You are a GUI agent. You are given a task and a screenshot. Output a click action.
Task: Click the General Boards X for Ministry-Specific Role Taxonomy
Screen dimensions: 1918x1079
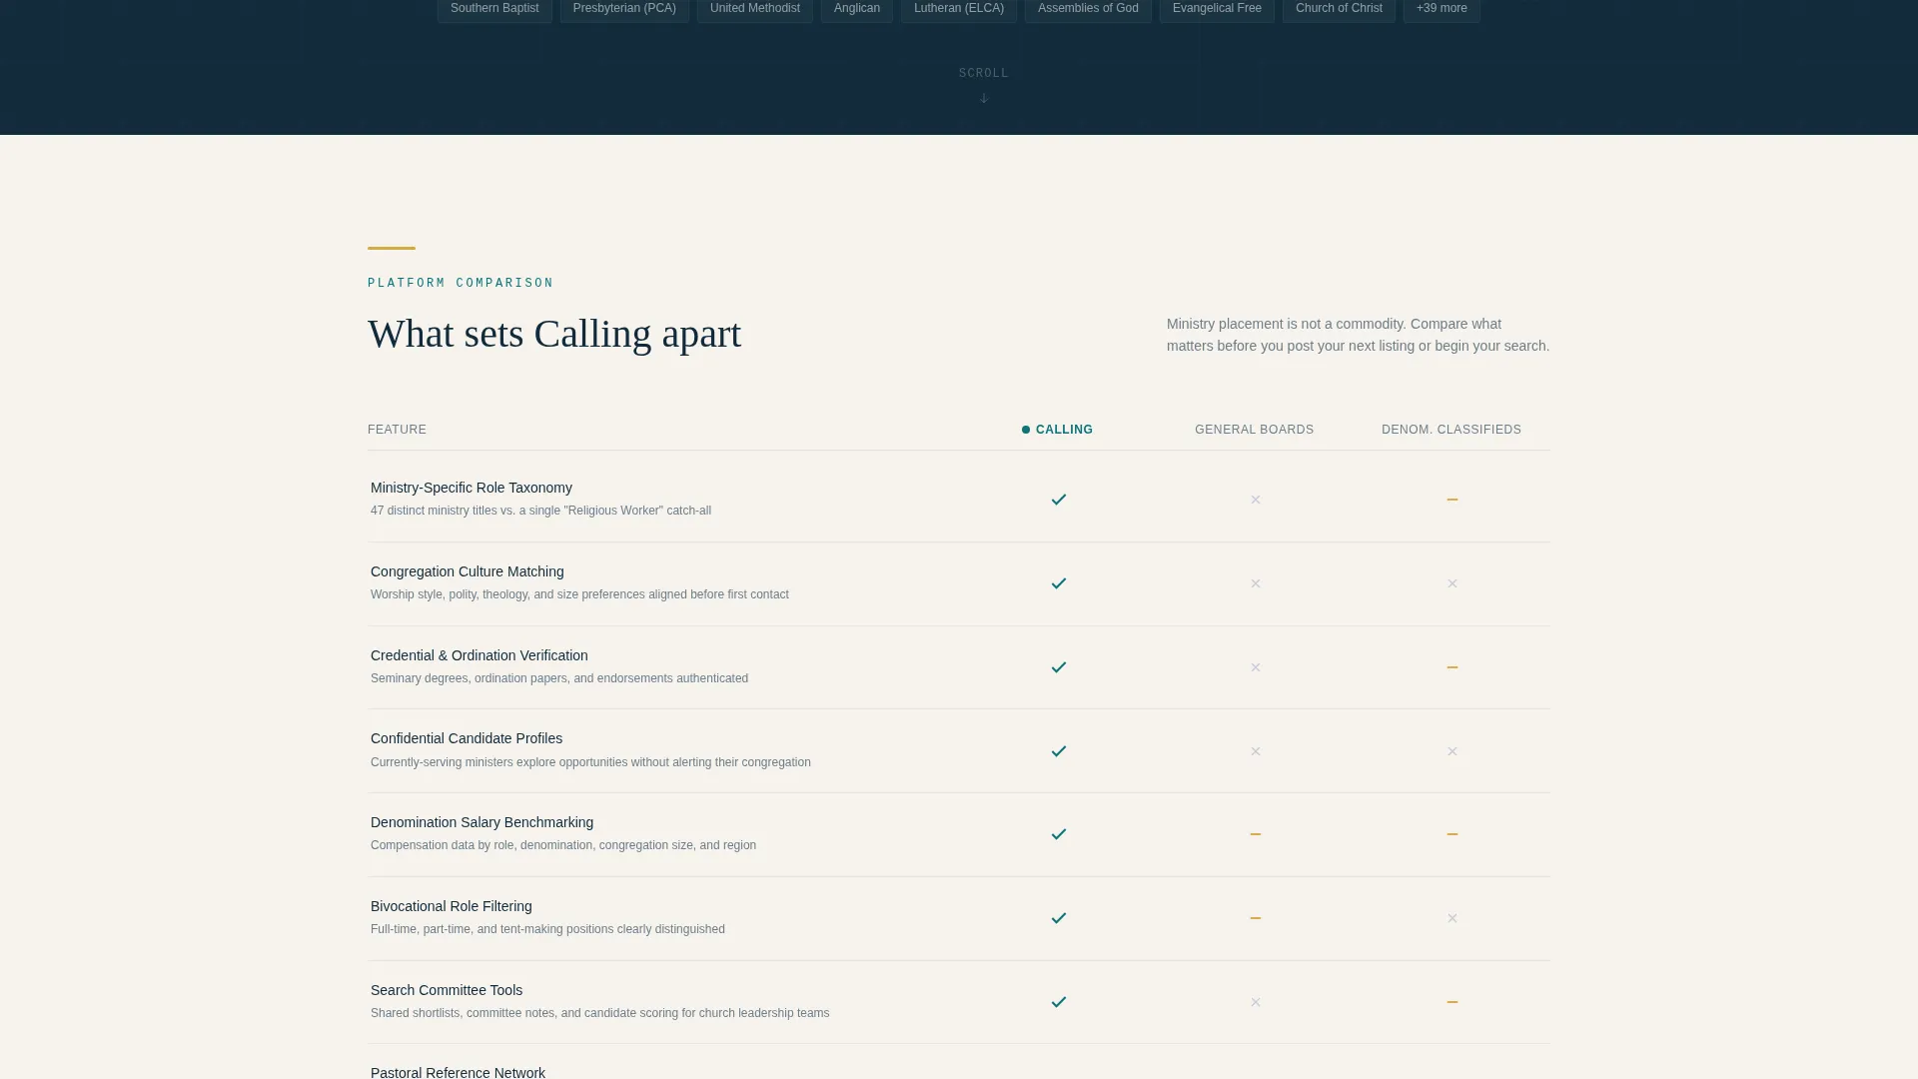[1256, 500]
